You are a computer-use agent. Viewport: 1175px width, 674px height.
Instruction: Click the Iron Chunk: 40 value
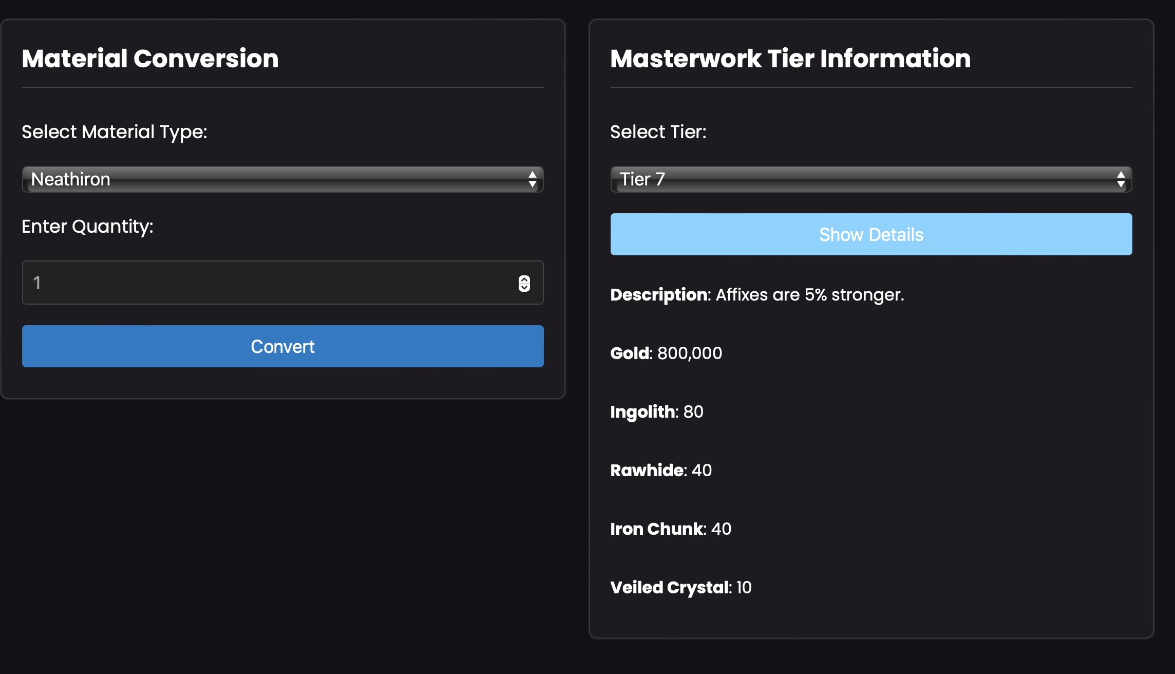(671, 529)
